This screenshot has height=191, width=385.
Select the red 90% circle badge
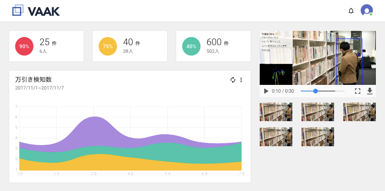pos(24,46)
